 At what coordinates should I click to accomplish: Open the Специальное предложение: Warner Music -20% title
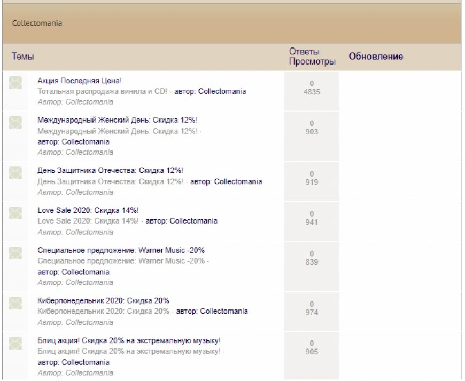[121, 250]
